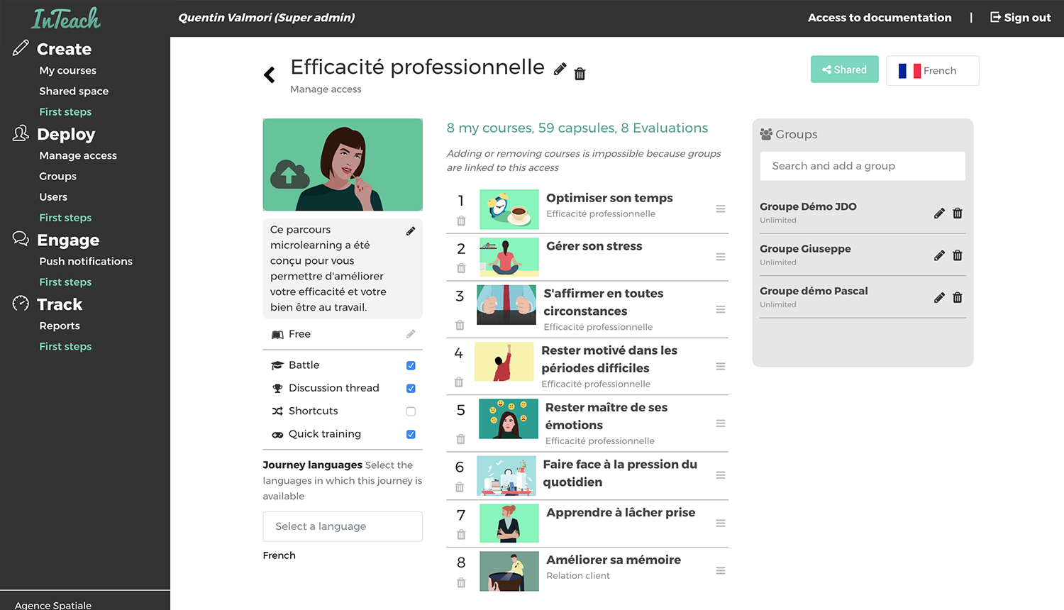
Task: Grab reorder handle for Rester maître de ses émotions
Action: pyautogui.click(x=721, y=423)
